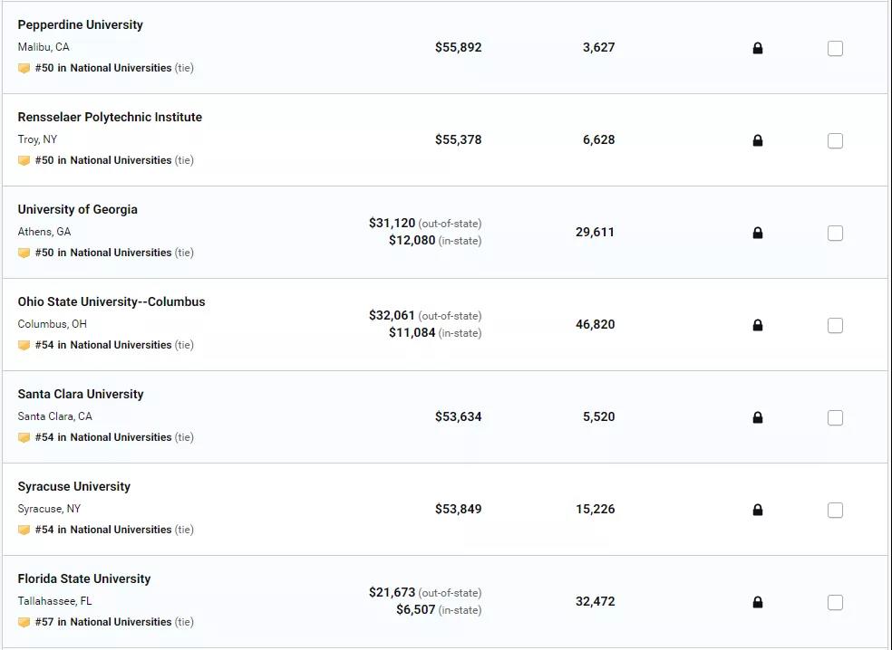Click the lock icon for Santa Clara University
892x650 pixels.
pos(757,417)
